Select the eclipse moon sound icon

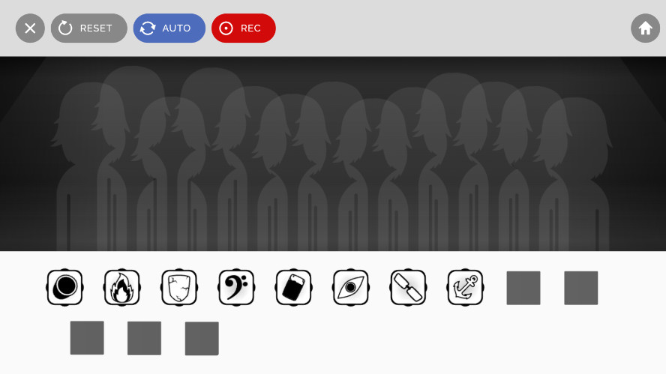point(64,287)
